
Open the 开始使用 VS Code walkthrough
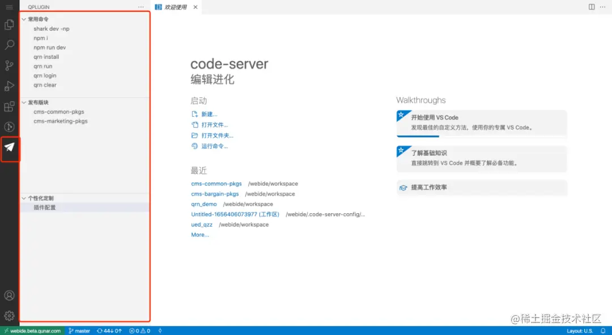(x=482, y=124)
